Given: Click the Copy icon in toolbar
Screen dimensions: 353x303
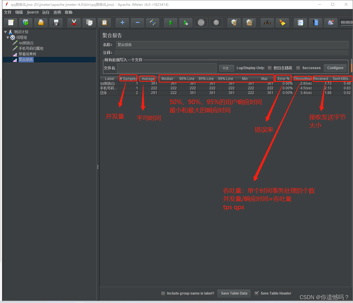Looking at the screenshot, I should tap(89, 22).
